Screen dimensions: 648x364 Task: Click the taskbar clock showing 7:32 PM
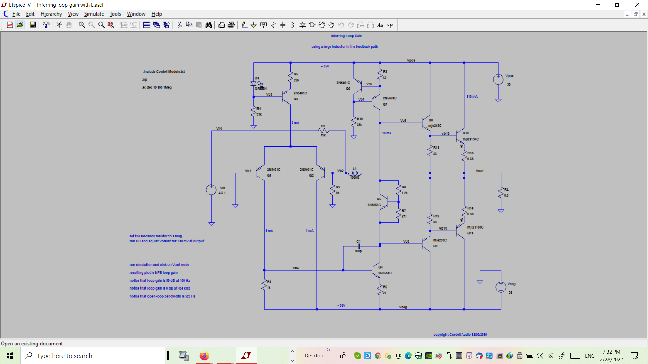[x=611, y=356]
